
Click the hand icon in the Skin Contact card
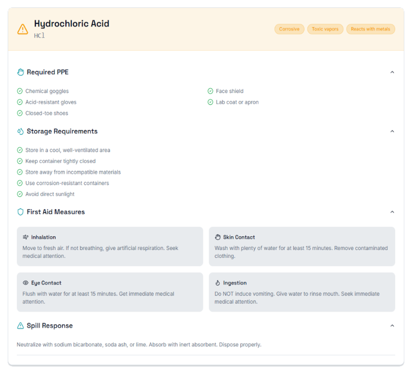pyautogui.click(x=218, y=237)
